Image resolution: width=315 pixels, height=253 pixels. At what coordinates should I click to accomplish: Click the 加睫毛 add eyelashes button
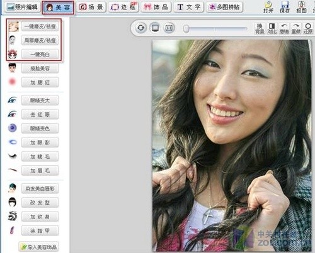tap(40, 156)
